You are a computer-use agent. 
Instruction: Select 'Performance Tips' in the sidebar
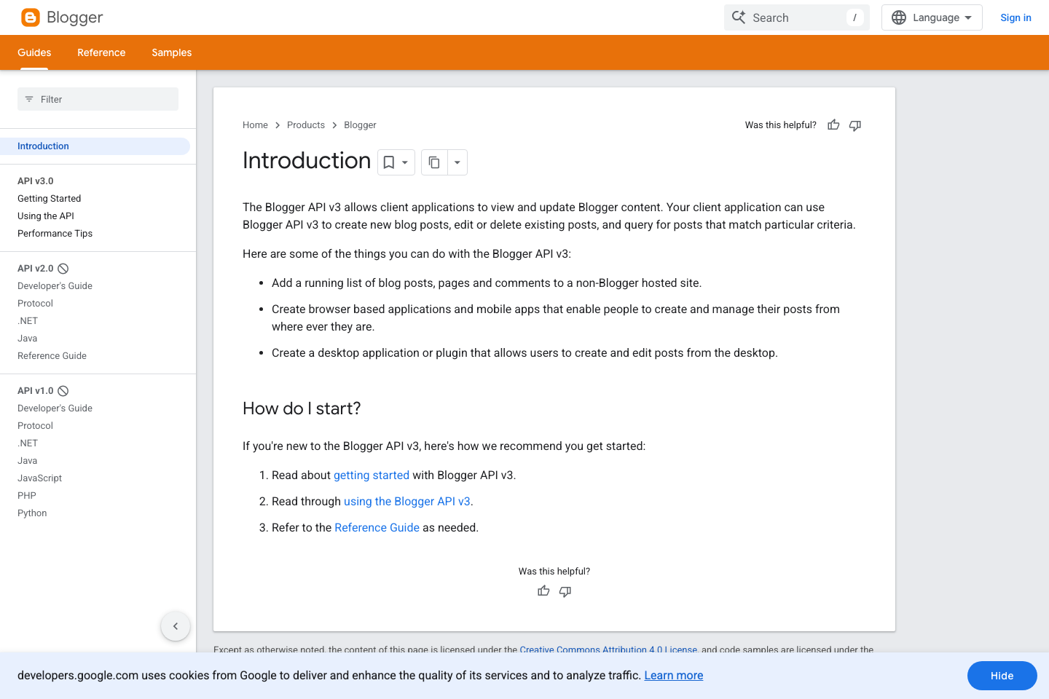point(55,233)
